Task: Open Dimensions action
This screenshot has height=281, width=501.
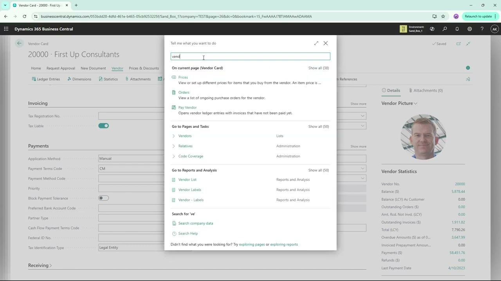Action: pyautogui.click(x=79, y=79)
